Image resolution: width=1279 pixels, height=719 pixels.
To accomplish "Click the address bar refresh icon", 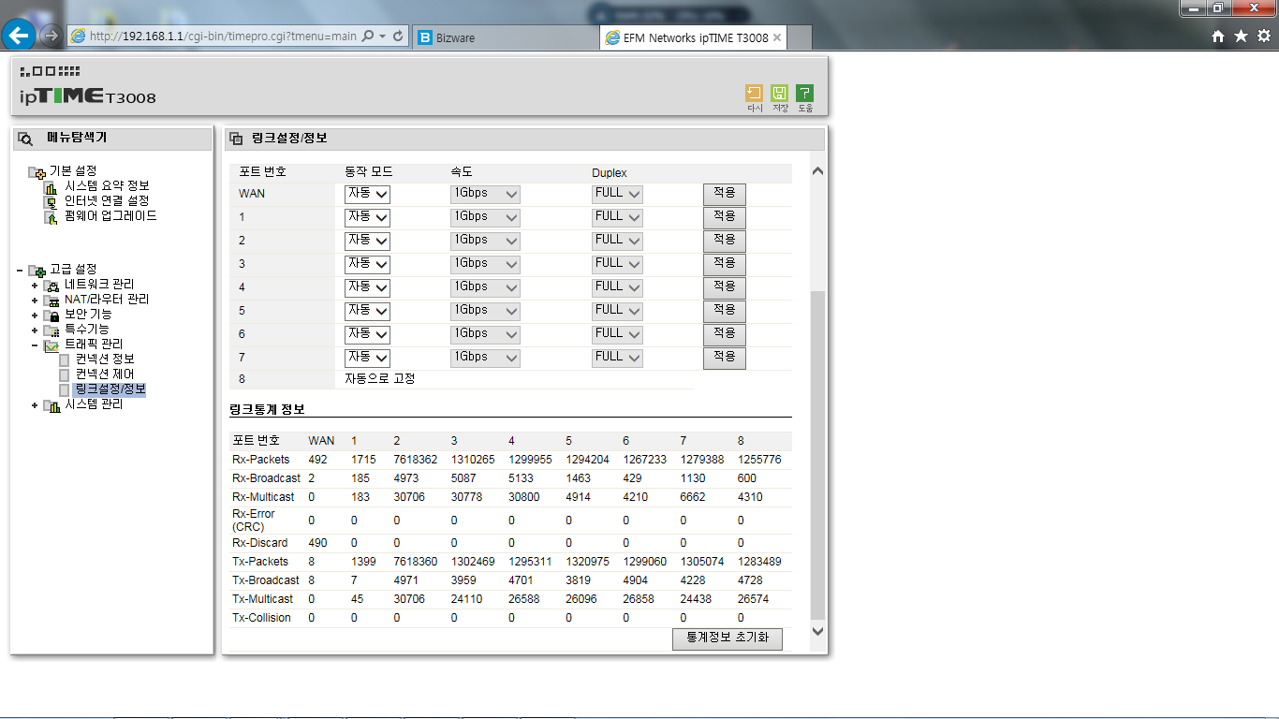I will (398, 37).
